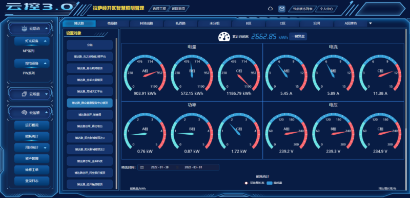Click the 节点状态列表 button

(302, 9)
